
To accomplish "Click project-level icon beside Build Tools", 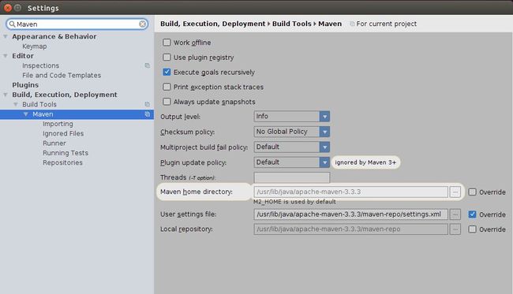I will point(148,105).
